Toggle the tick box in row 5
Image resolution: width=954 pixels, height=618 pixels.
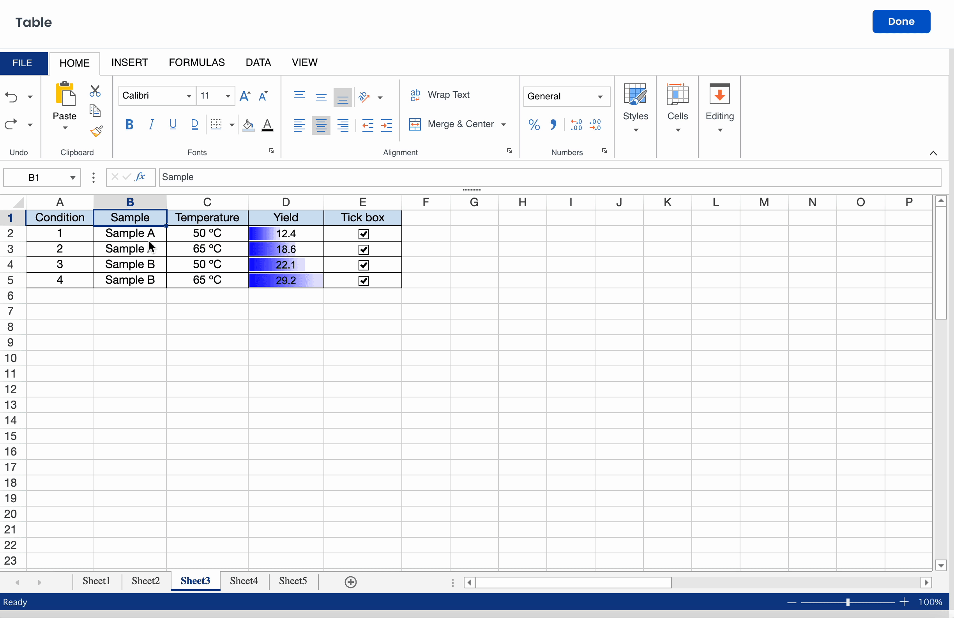[363, 281]
